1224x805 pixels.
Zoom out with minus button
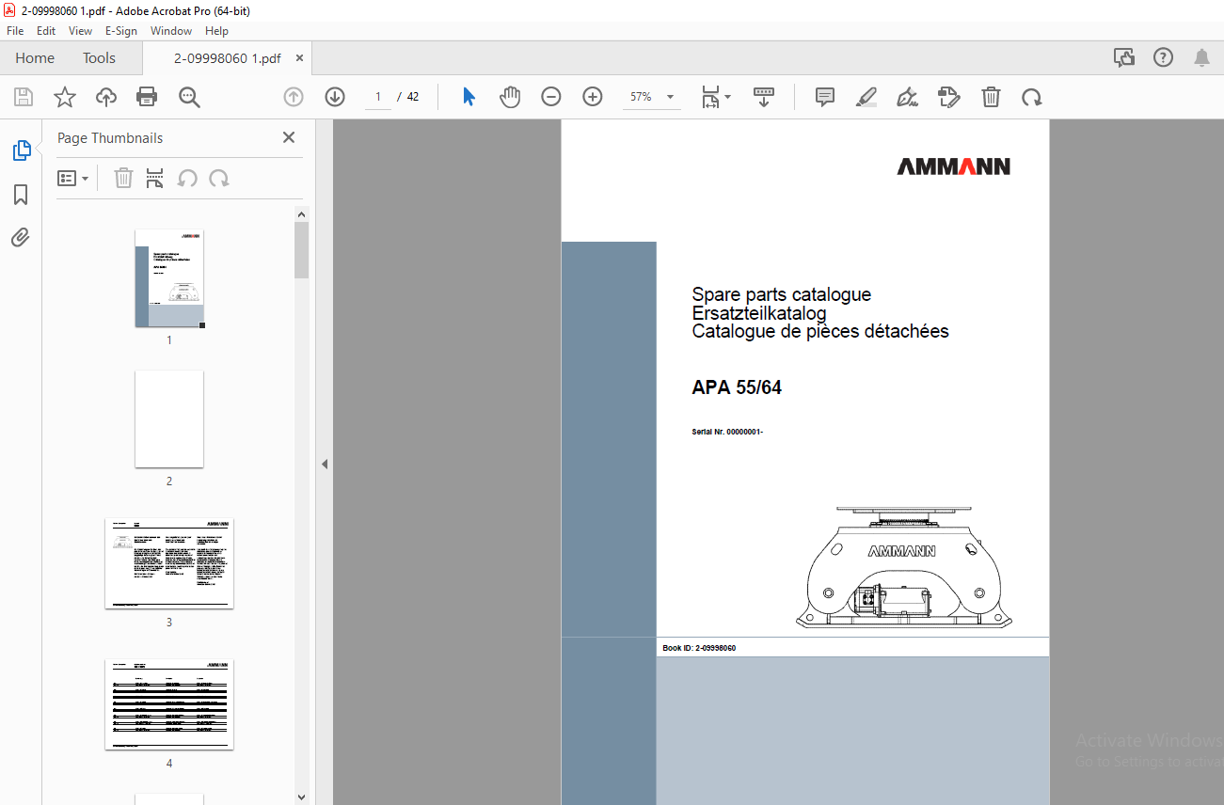[x=551, y=97]
